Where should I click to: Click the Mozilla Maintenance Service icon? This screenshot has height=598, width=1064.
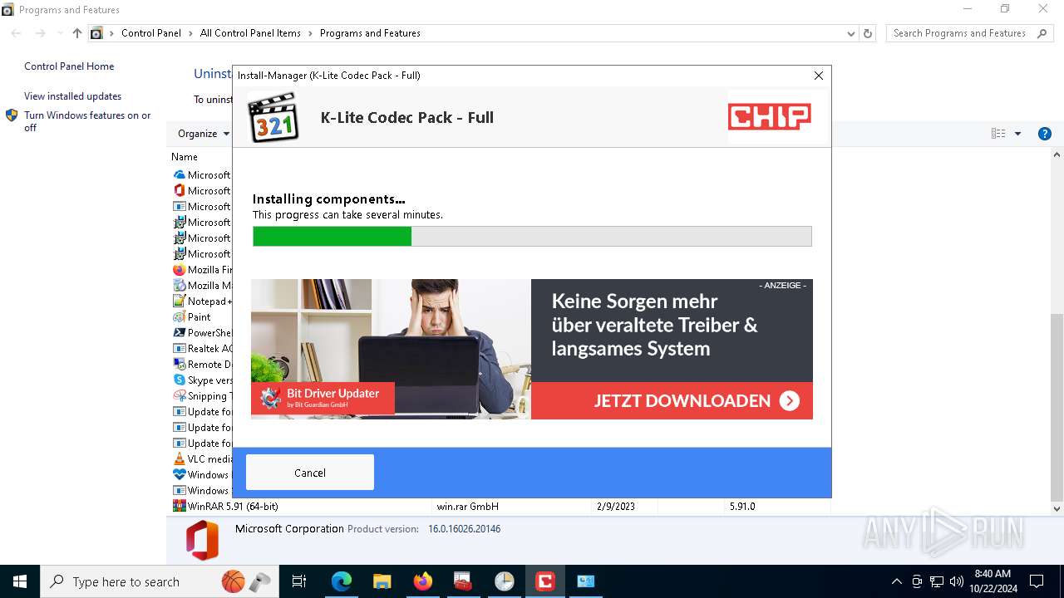click(179, 286)
